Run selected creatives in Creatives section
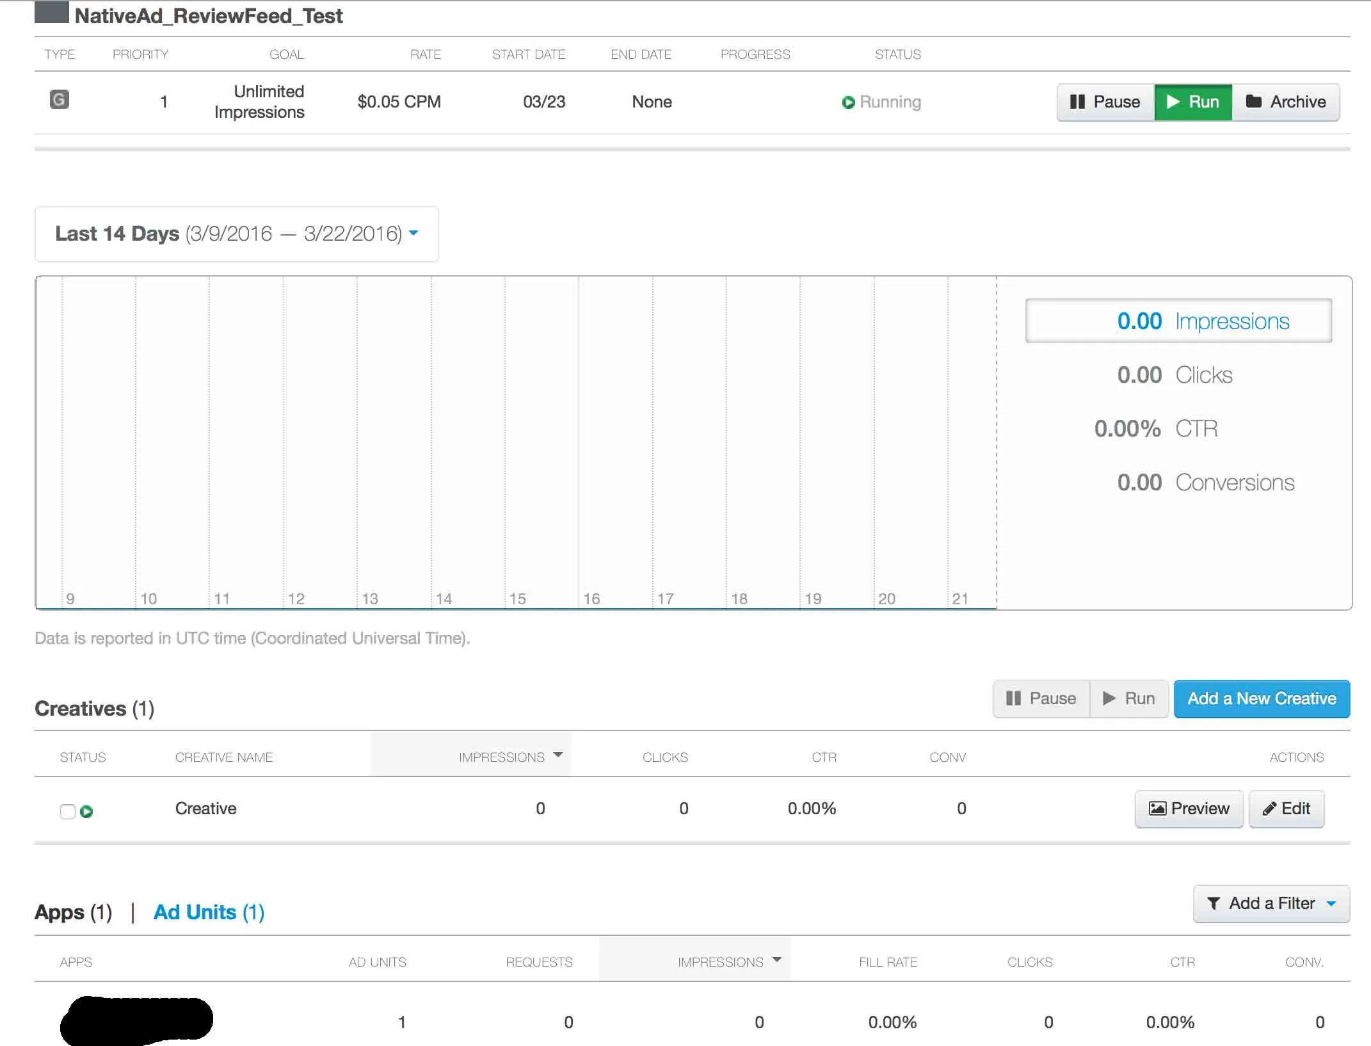 tap(1129, 698)
